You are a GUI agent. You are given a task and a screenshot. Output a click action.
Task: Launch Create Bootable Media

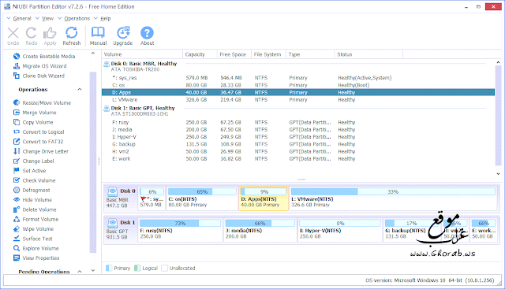pos(44,56)
